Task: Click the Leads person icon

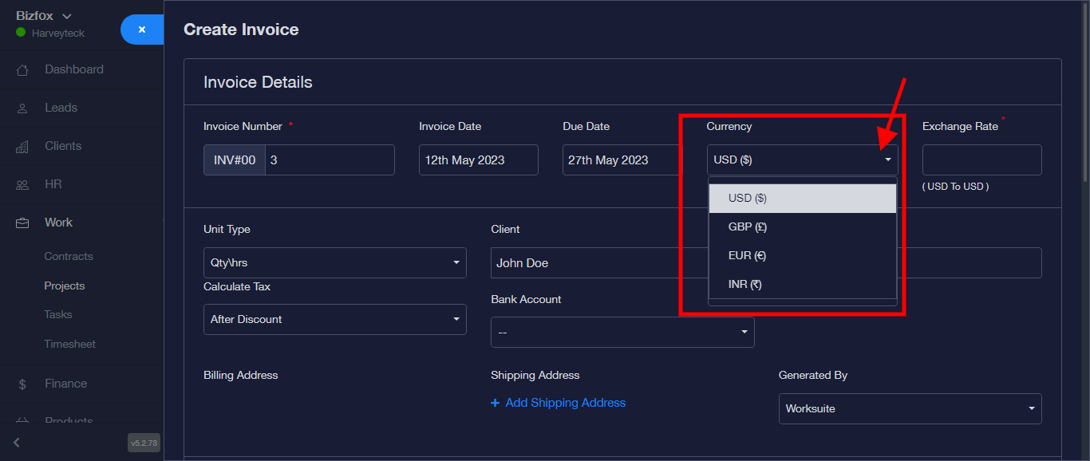Action: (x=23, y=108)
